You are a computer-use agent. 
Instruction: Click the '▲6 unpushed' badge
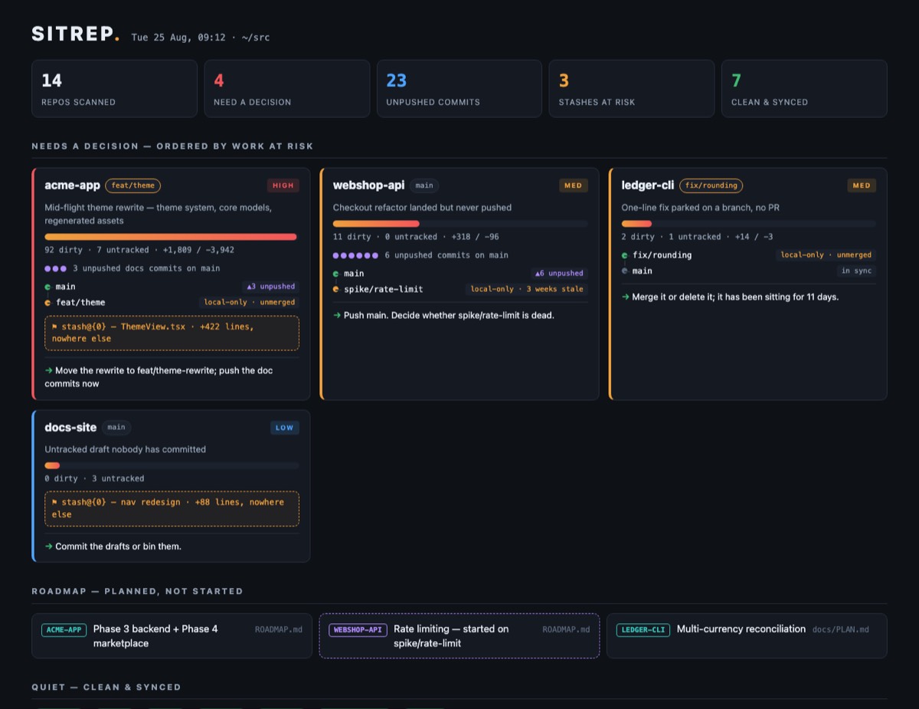559,274
